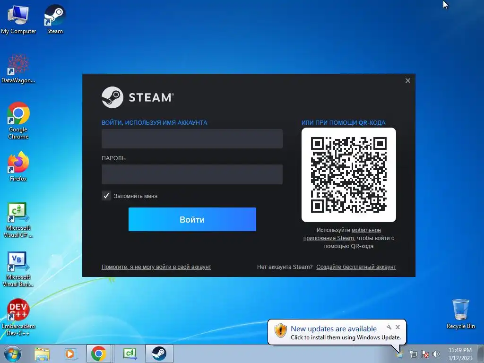Image resolution: width=484 pixels, height=363 pixels.
Task: Click 'Создайте бесплатный аккаунт' link
Action: coord(356,267)
